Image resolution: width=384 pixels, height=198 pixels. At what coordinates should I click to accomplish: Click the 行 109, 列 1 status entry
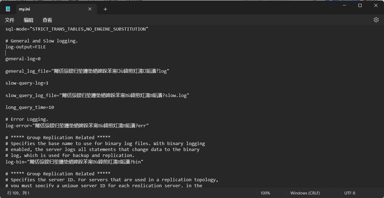point(18,193)
